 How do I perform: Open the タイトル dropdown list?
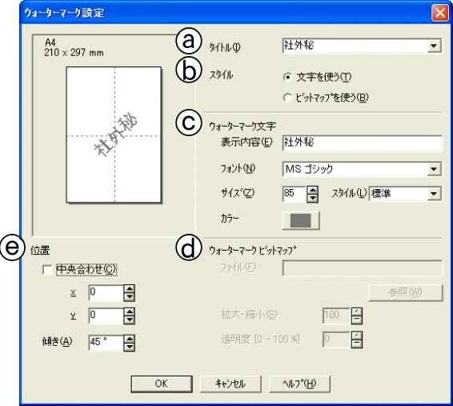434,46
